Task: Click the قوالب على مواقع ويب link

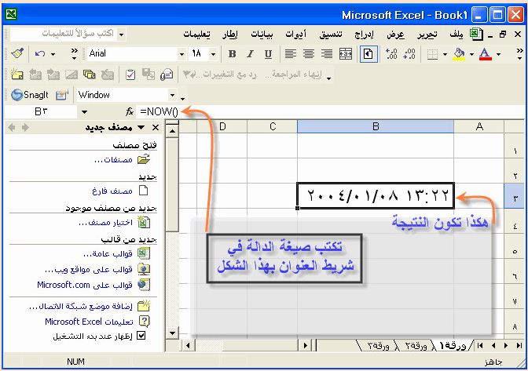Action: [89, 270]
